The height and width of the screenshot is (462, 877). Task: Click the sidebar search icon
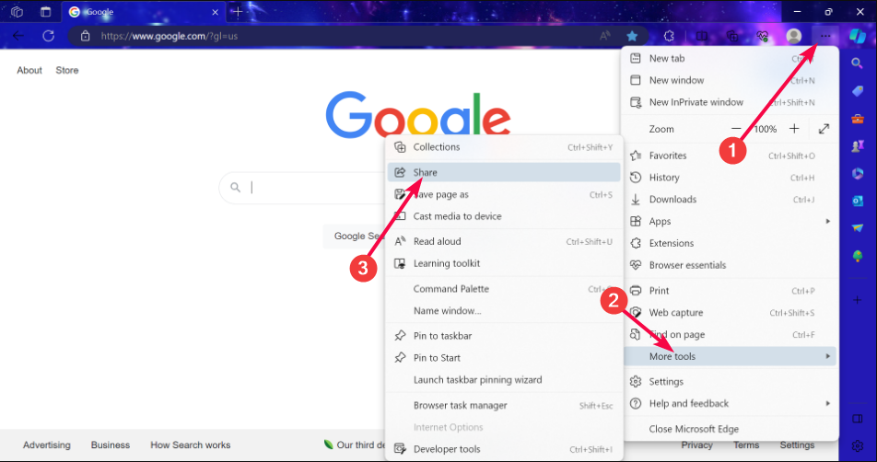point(858,64)
